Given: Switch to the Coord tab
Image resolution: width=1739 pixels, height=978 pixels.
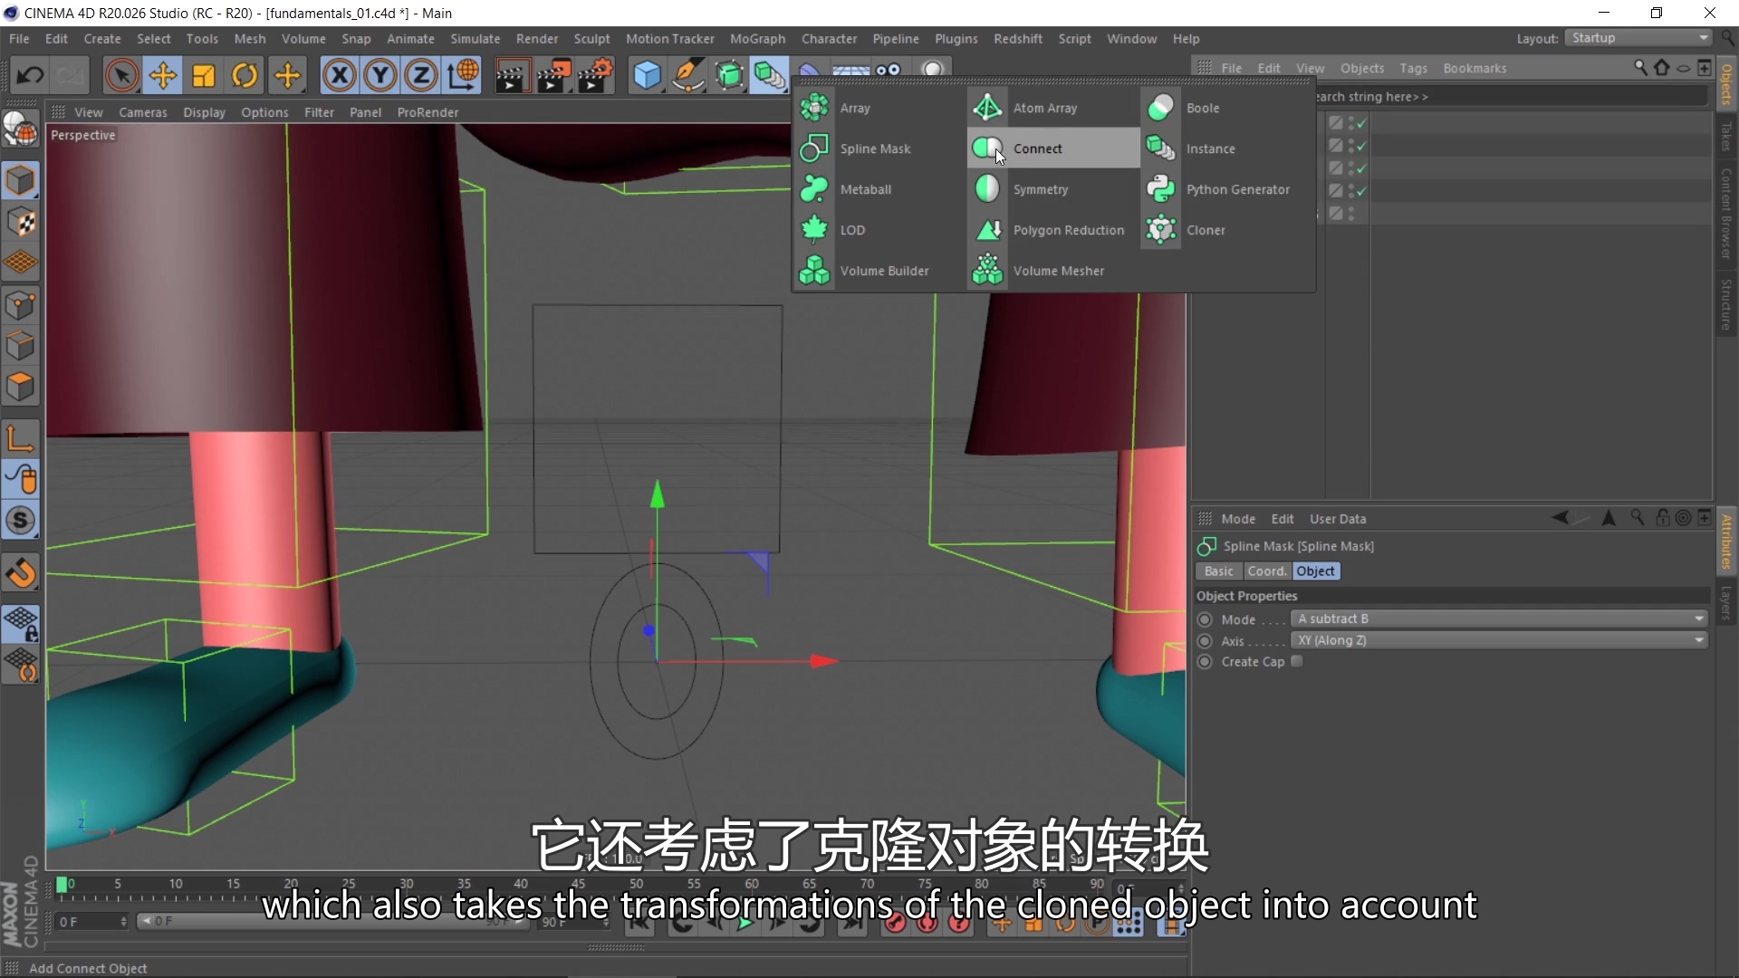Looking at the screenshot, I should [x=1266, y=570].
